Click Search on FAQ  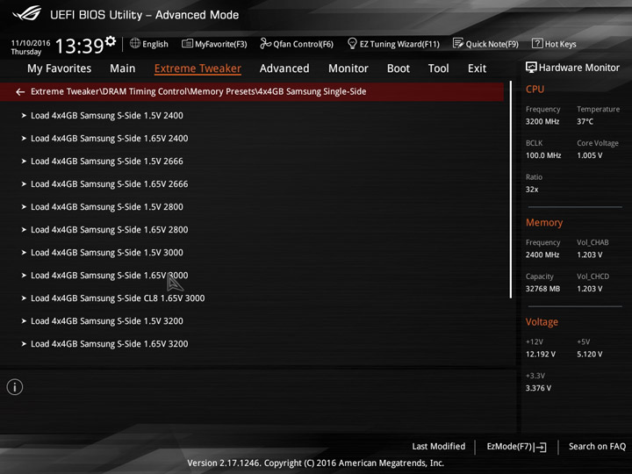coord(597,447)
